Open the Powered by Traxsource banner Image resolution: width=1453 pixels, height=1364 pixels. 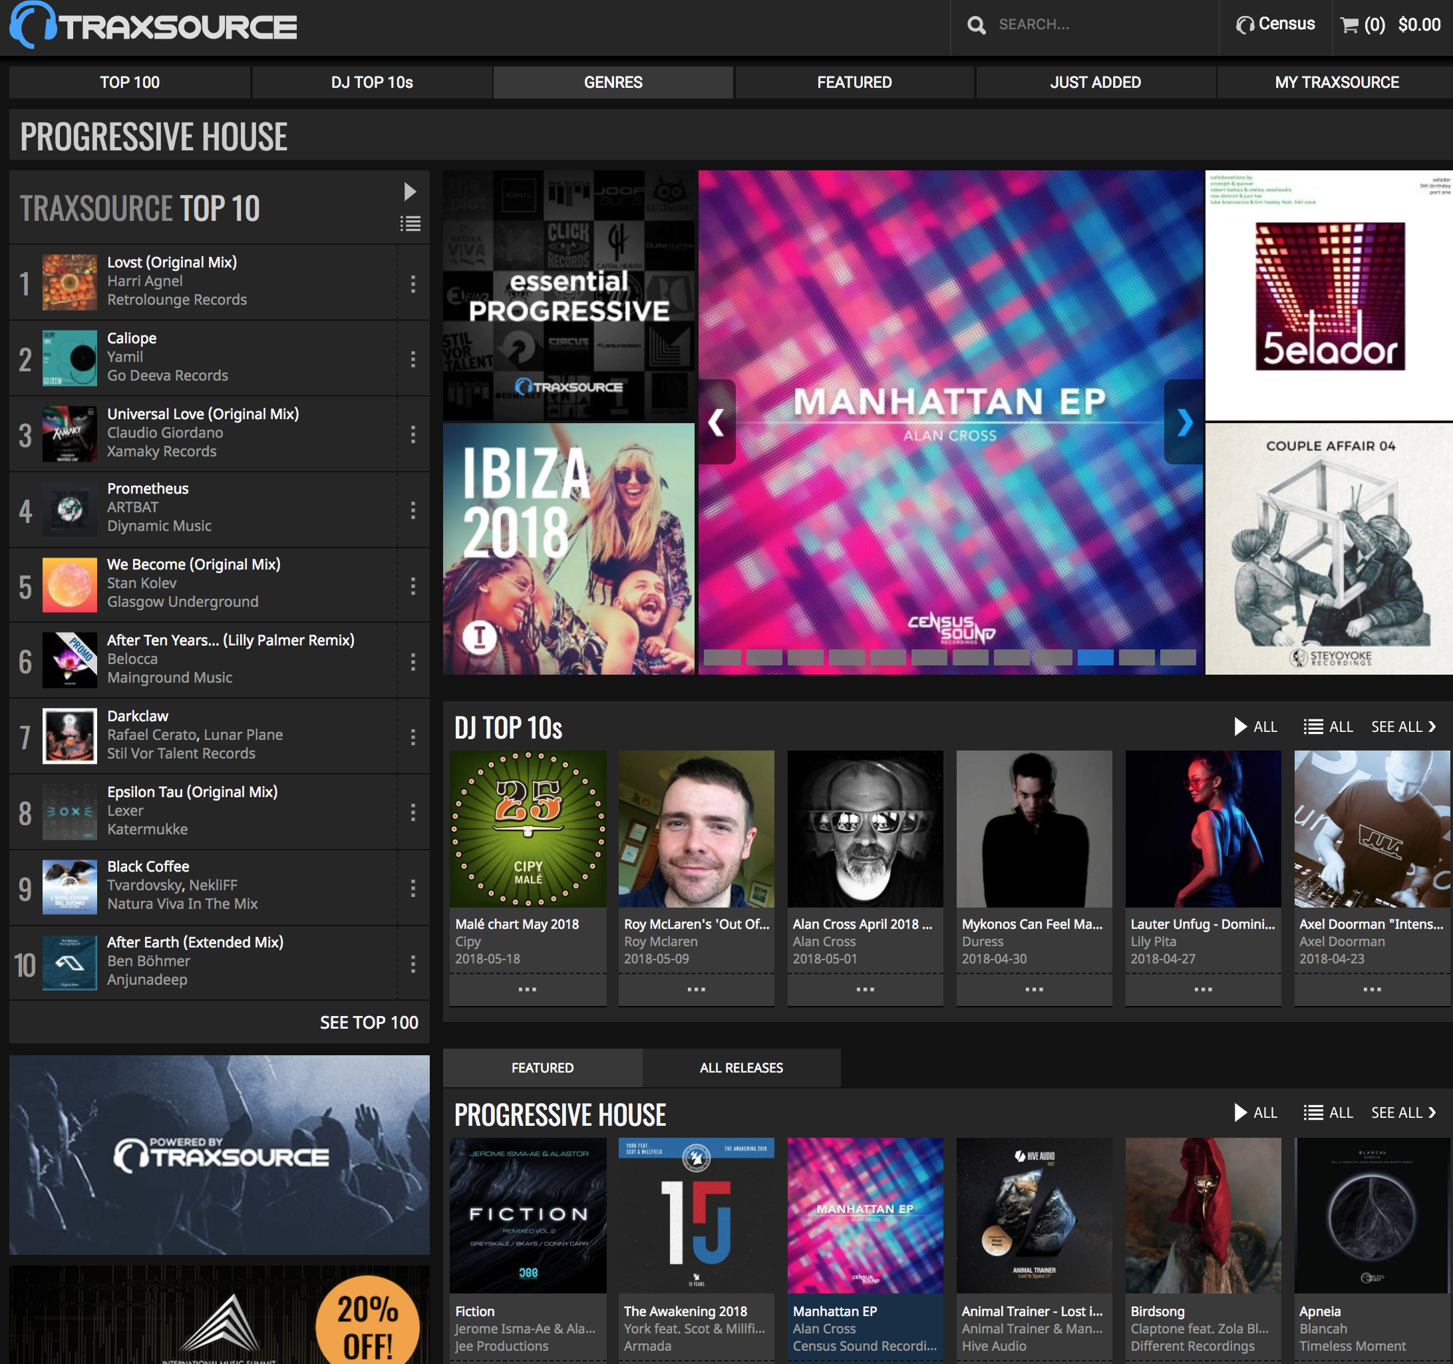click(220, 1155)
